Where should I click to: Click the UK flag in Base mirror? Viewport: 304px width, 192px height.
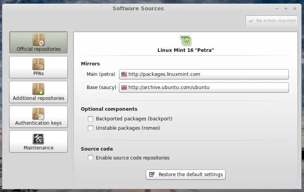pos(124,87)
